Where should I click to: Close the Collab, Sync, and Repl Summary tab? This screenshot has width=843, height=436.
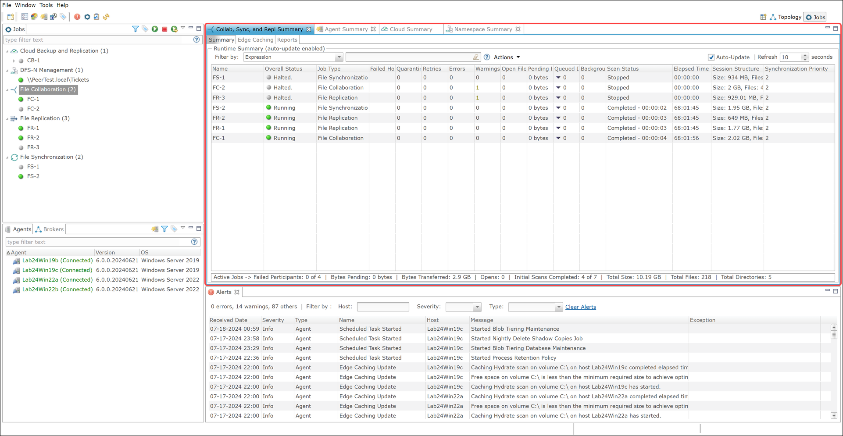tap(309, 29)
